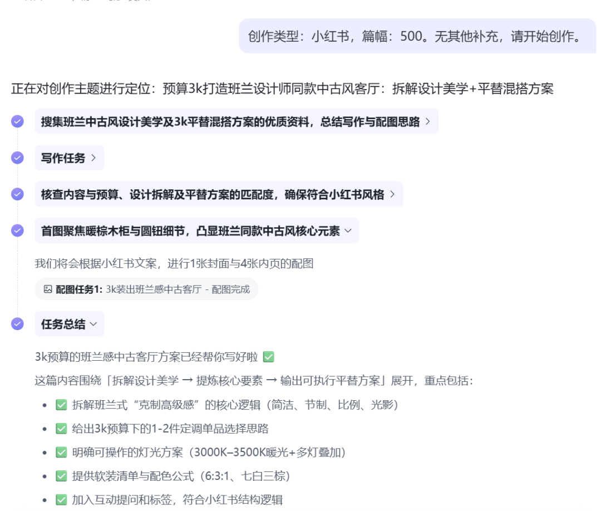Click the checkmark icon beside 搜集班兰中古风 step
The image size is (601, 511).
click(17, 121)
